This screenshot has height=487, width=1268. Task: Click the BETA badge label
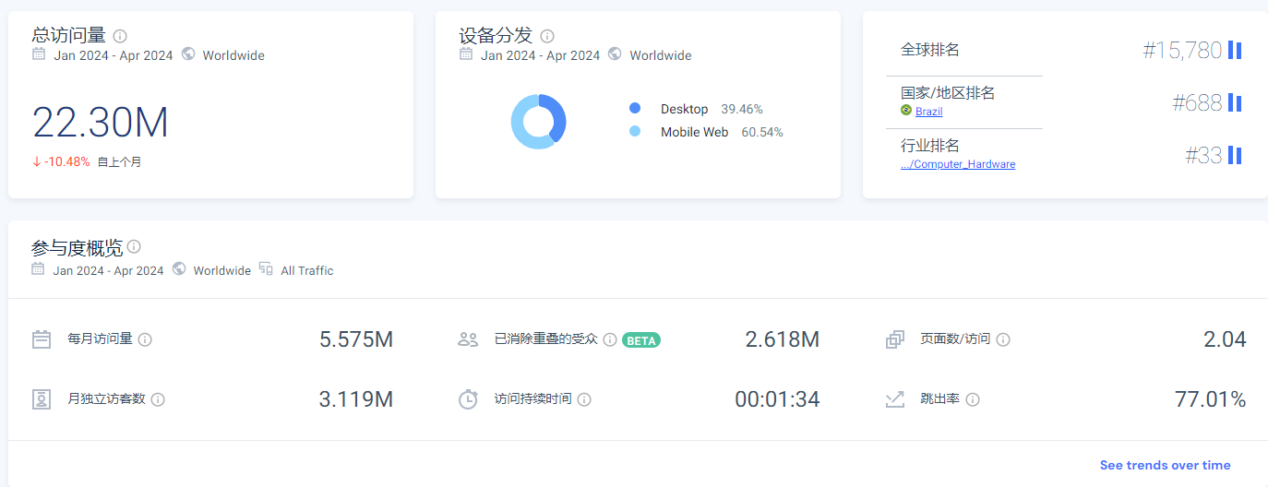[641, 340]
